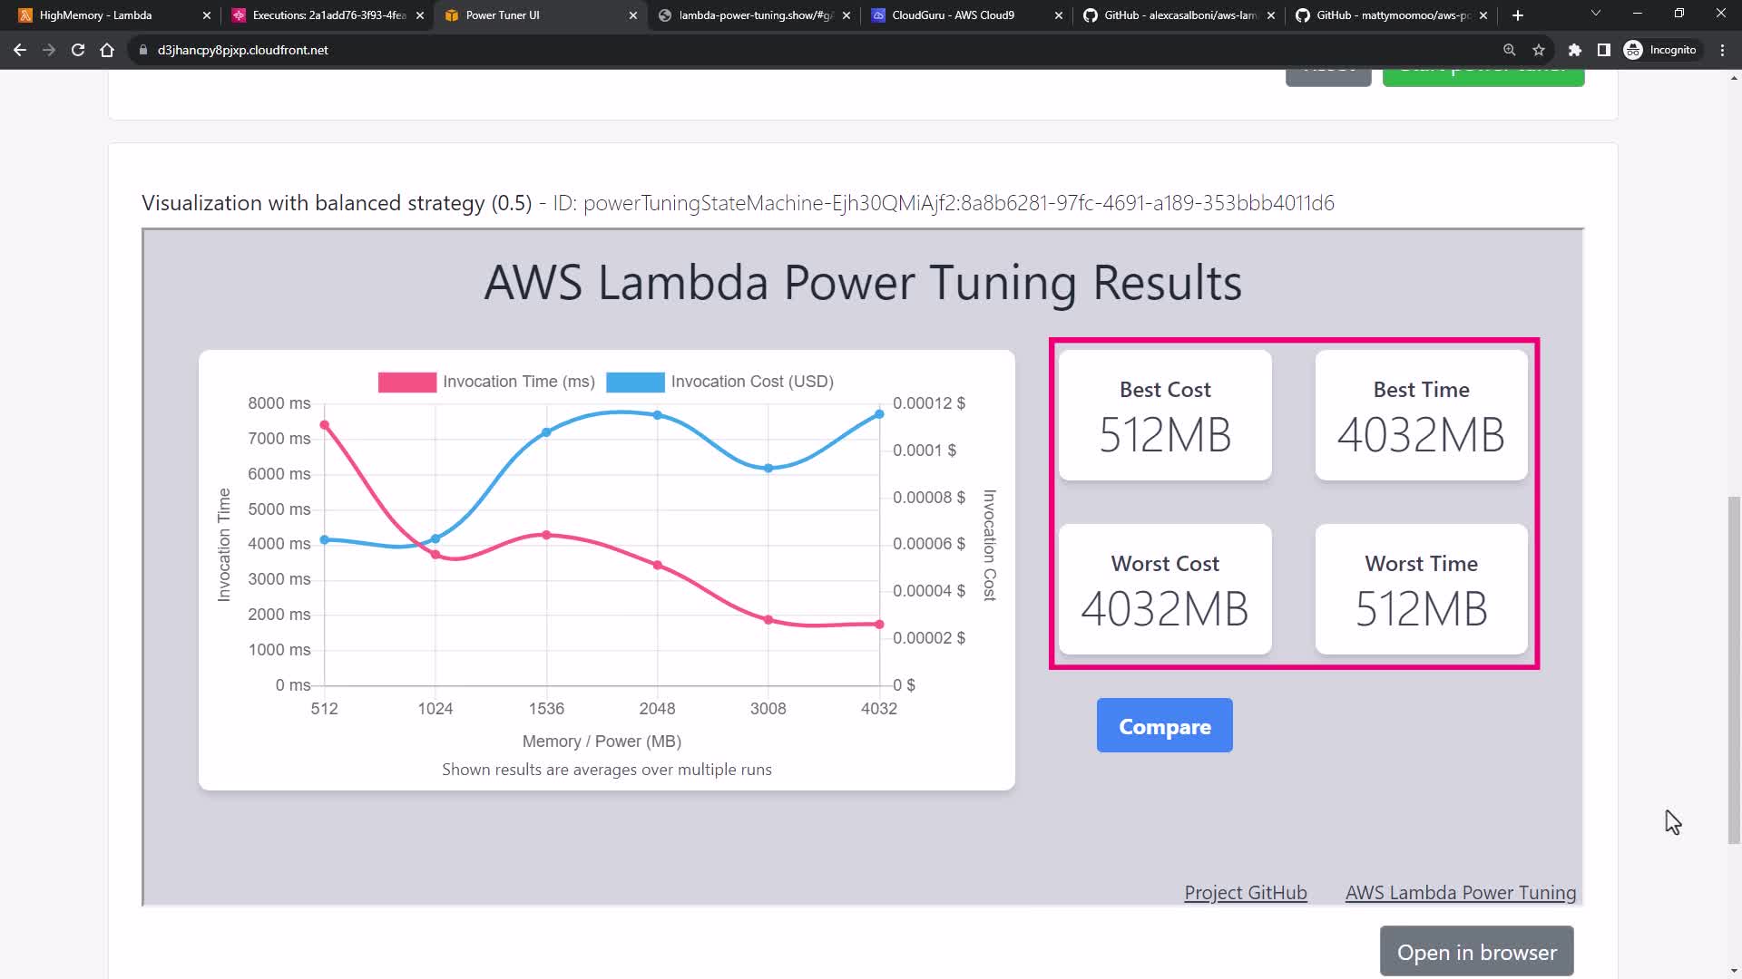Open the Extensions puzzle icon
The image size is (1742, 979).
(x=1575, y=50)
